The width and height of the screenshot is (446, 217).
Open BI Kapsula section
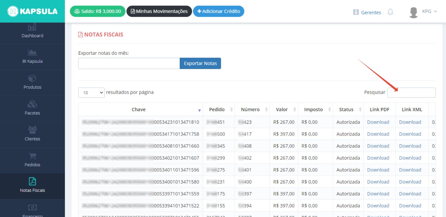point(32,56)
